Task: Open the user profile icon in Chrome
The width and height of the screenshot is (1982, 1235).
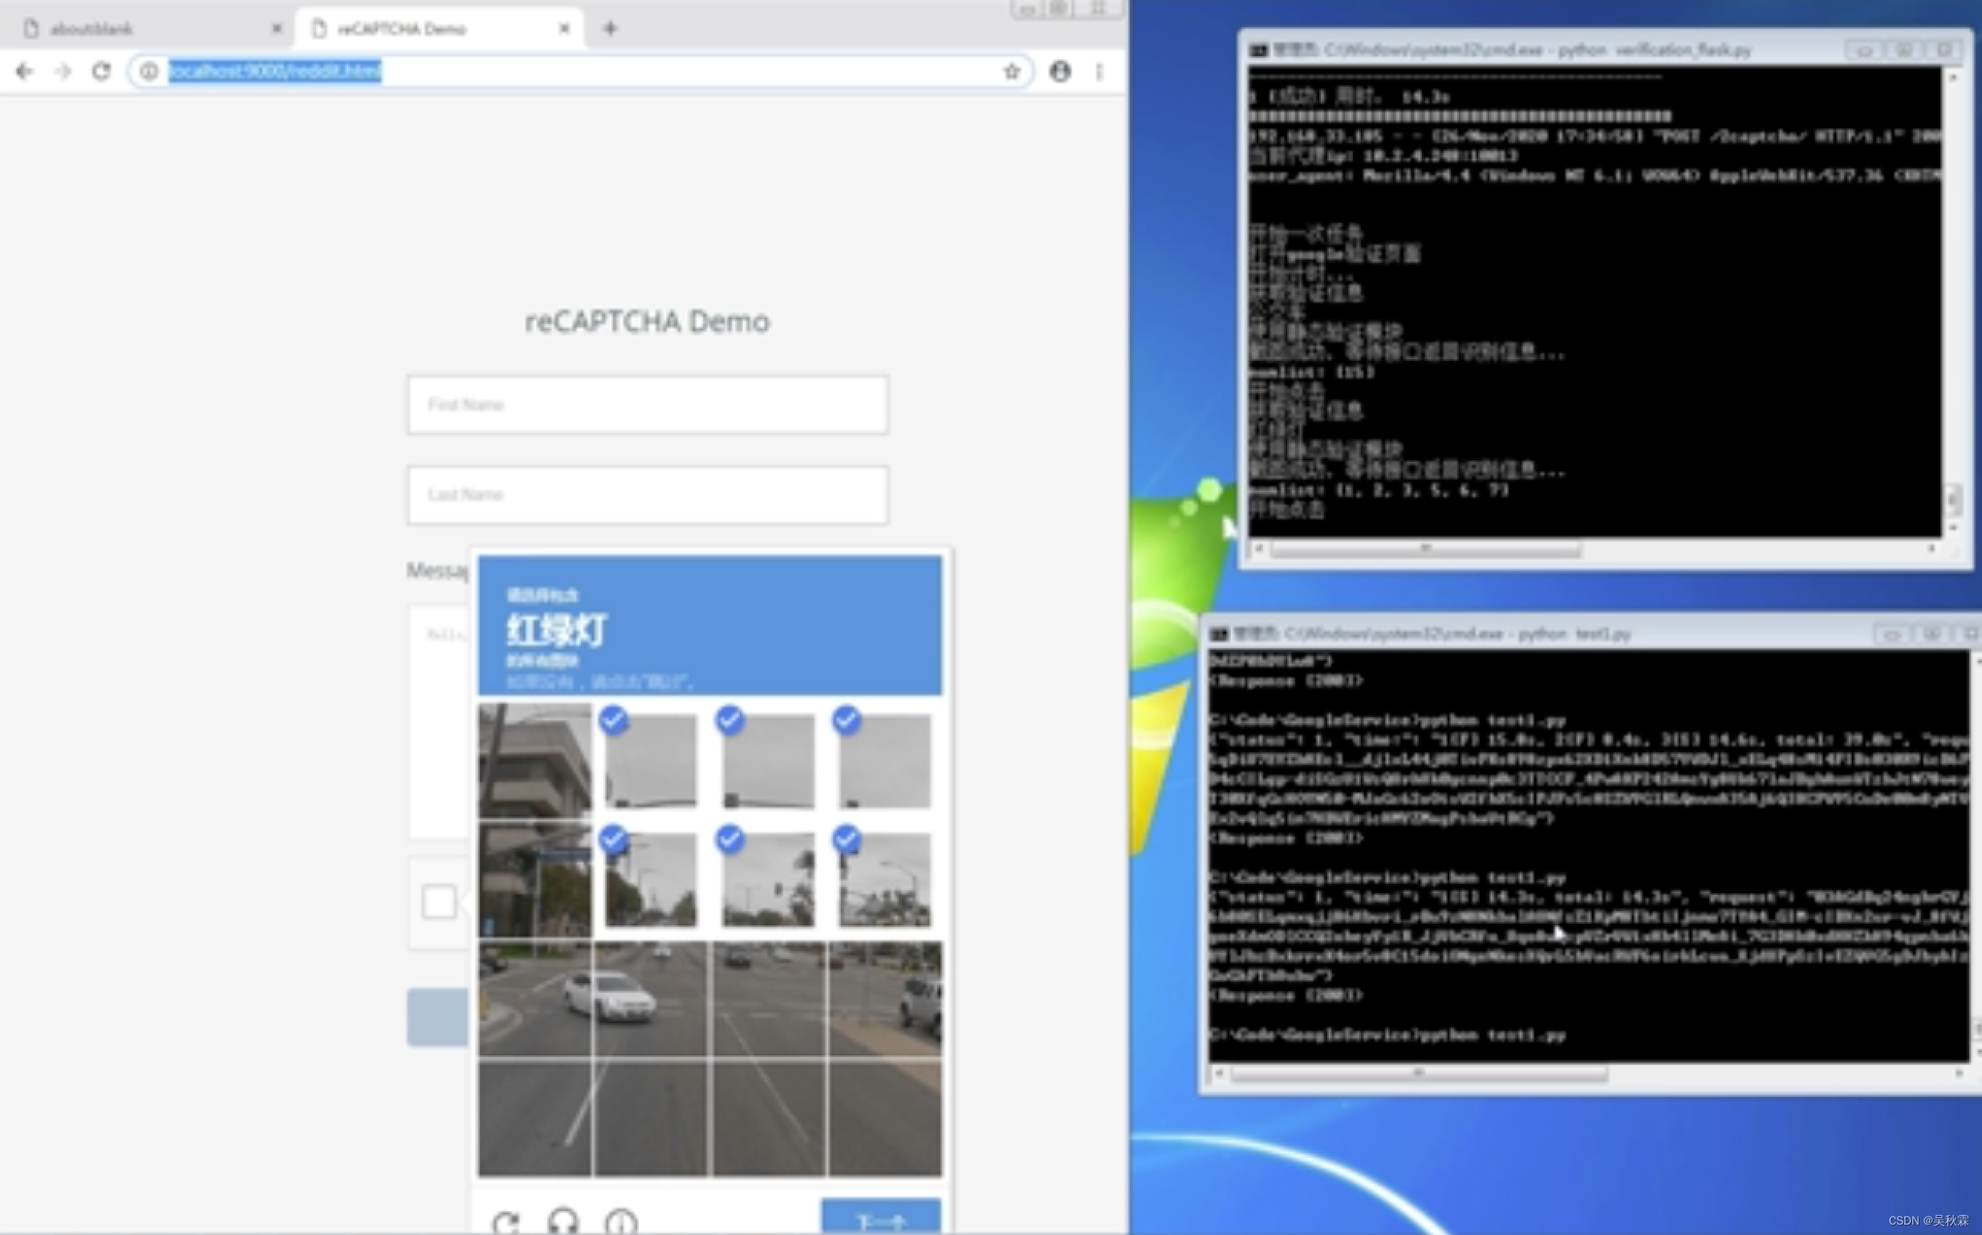Action: [1060, 72]
